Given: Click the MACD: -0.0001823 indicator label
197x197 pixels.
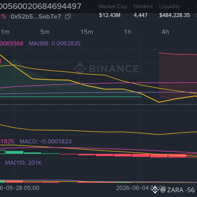Looking at the screenshot, I should tap(45, 141).
